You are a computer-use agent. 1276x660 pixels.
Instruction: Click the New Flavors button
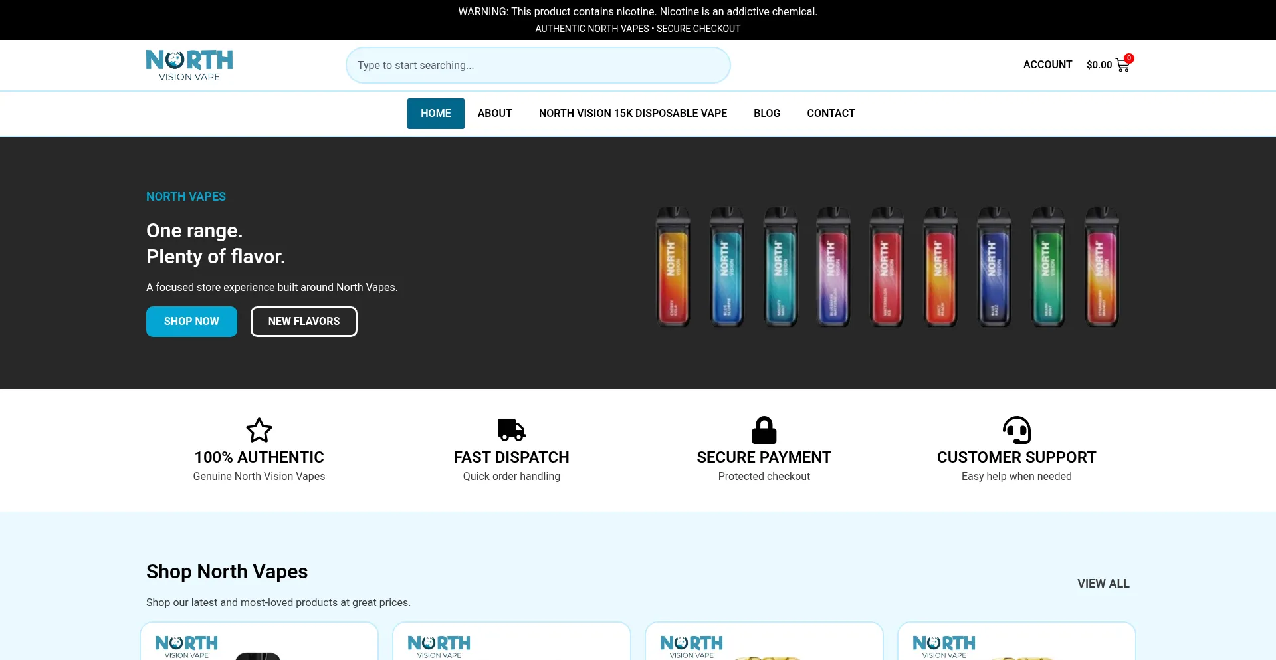pos(304,322)
